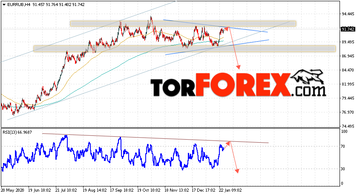This screenshot has width=357, height=195.
Task: Select the 94.445 price axis label
Action: (x=348, y=14)
